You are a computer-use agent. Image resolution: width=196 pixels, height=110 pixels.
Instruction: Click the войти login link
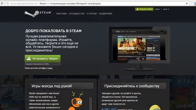157,9
